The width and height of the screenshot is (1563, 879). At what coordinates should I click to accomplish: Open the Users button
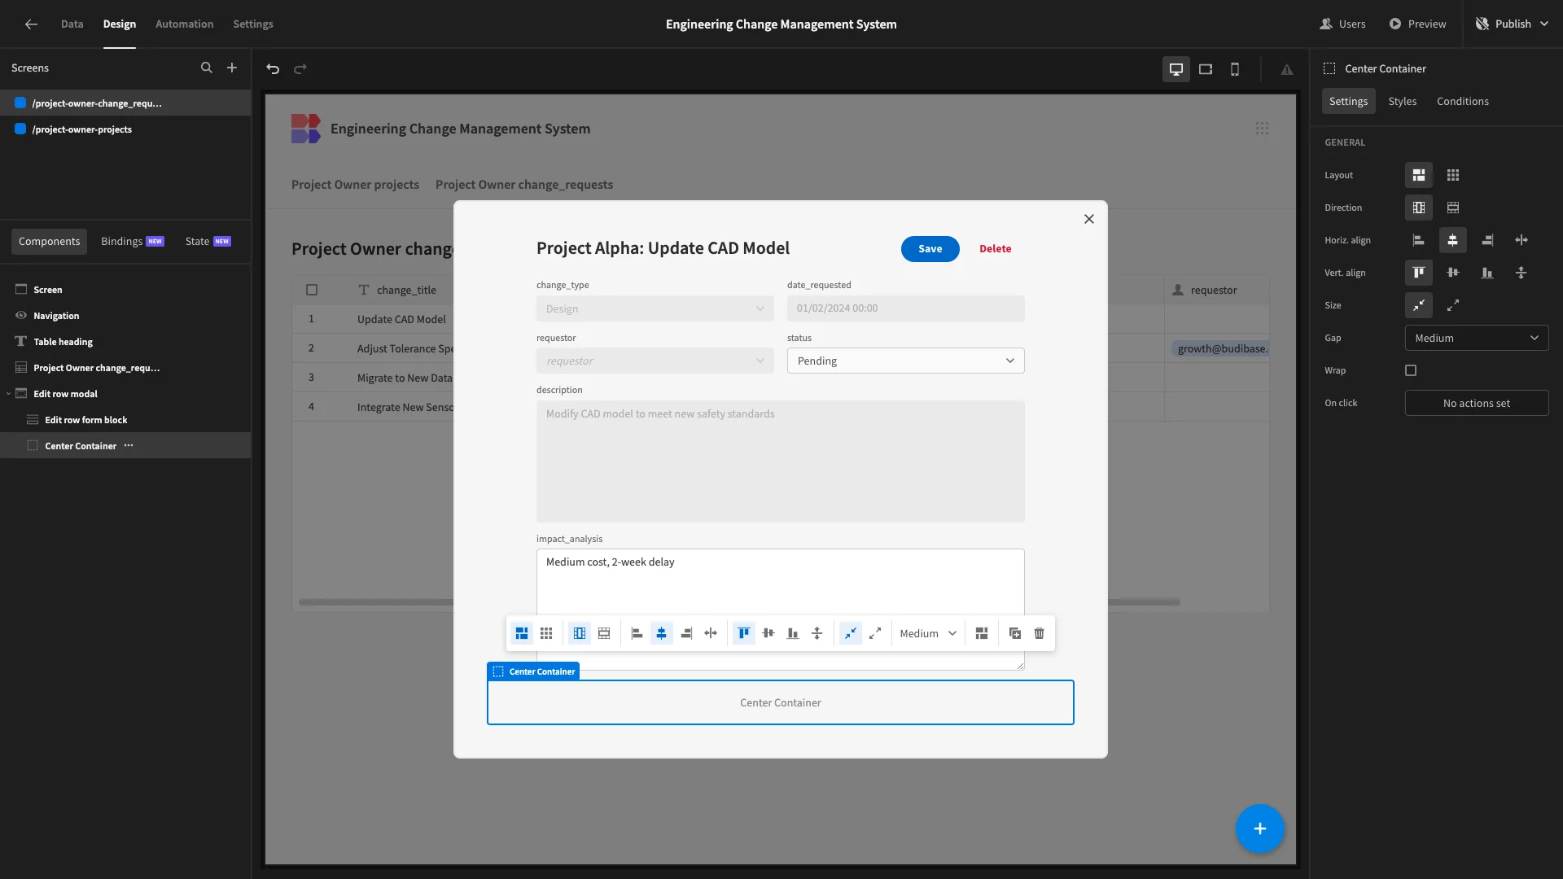click(1342, 24)
